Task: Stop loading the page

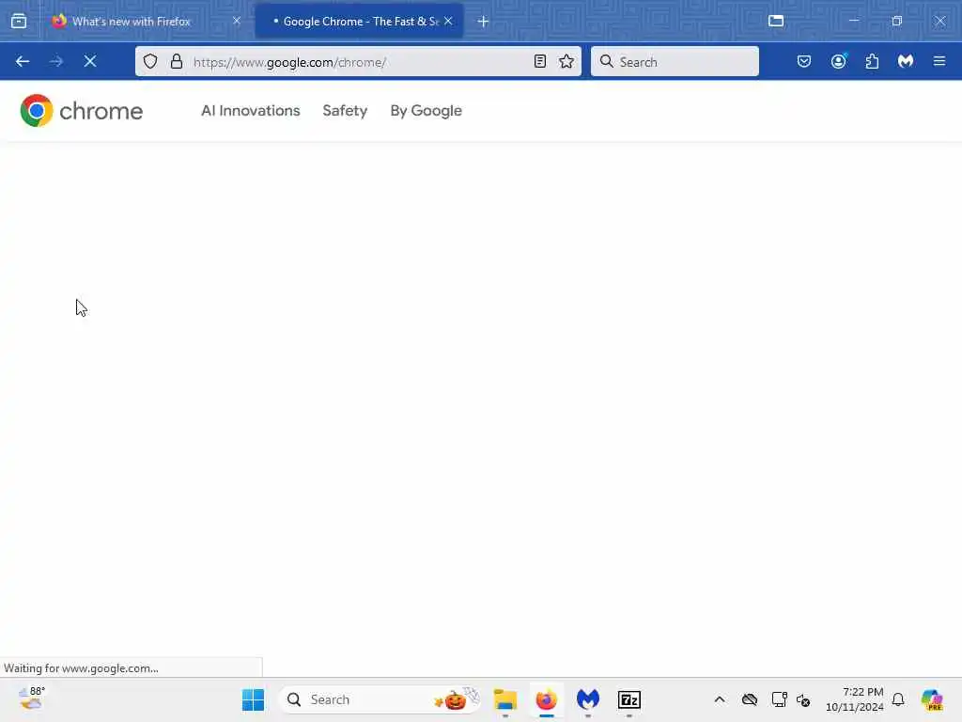Action: click(x=90, y=61)
